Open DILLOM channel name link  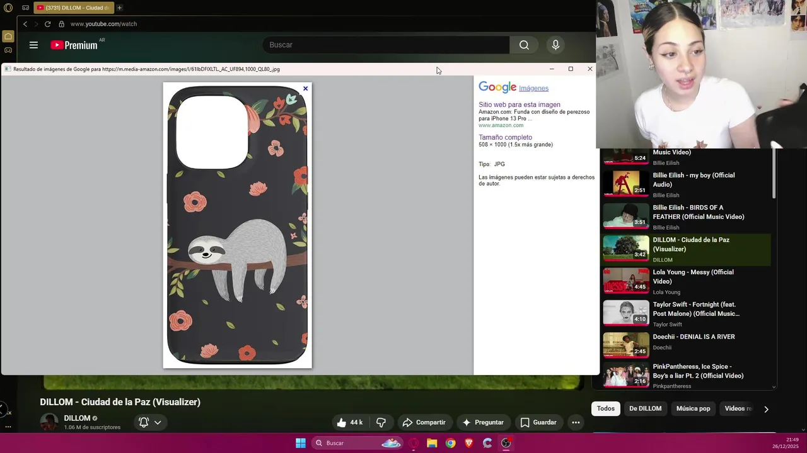[x=77, y=418]
